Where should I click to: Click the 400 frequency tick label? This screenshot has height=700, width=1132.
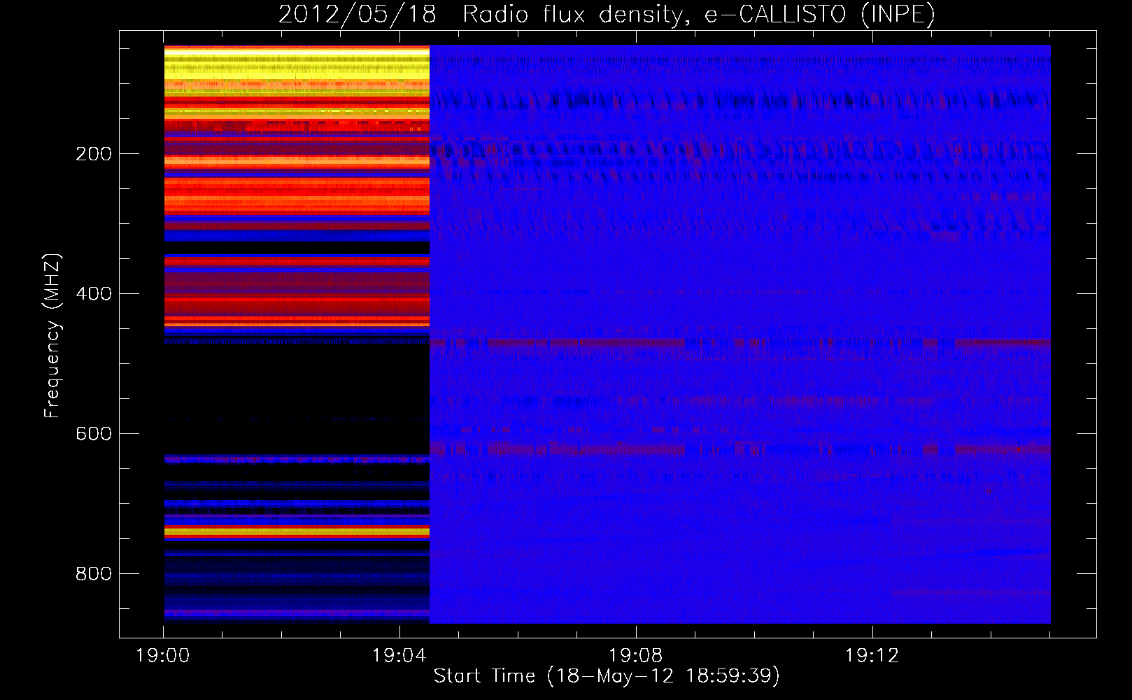click(x=94, y=294)
